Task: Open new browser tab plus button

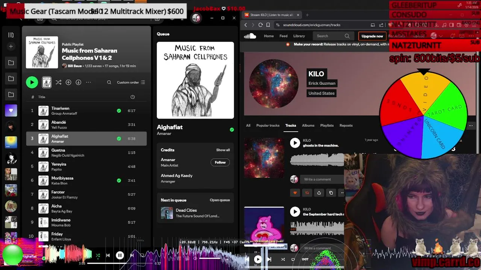Action: coord(307,15)
